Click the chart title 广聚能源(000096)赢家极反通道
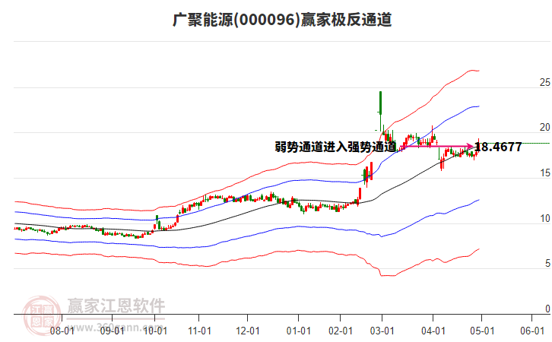 click(x=282, y=19)
